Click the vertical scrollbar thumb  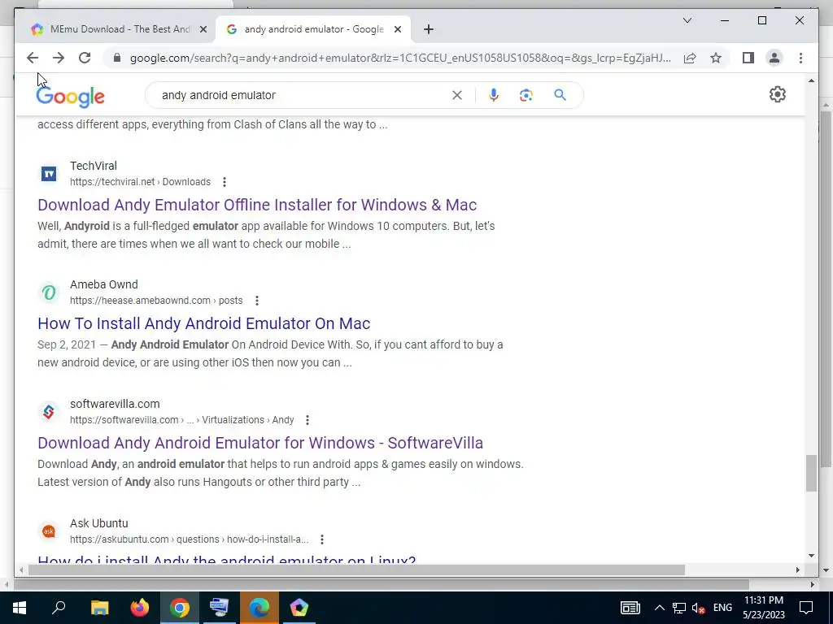[811, 474]
